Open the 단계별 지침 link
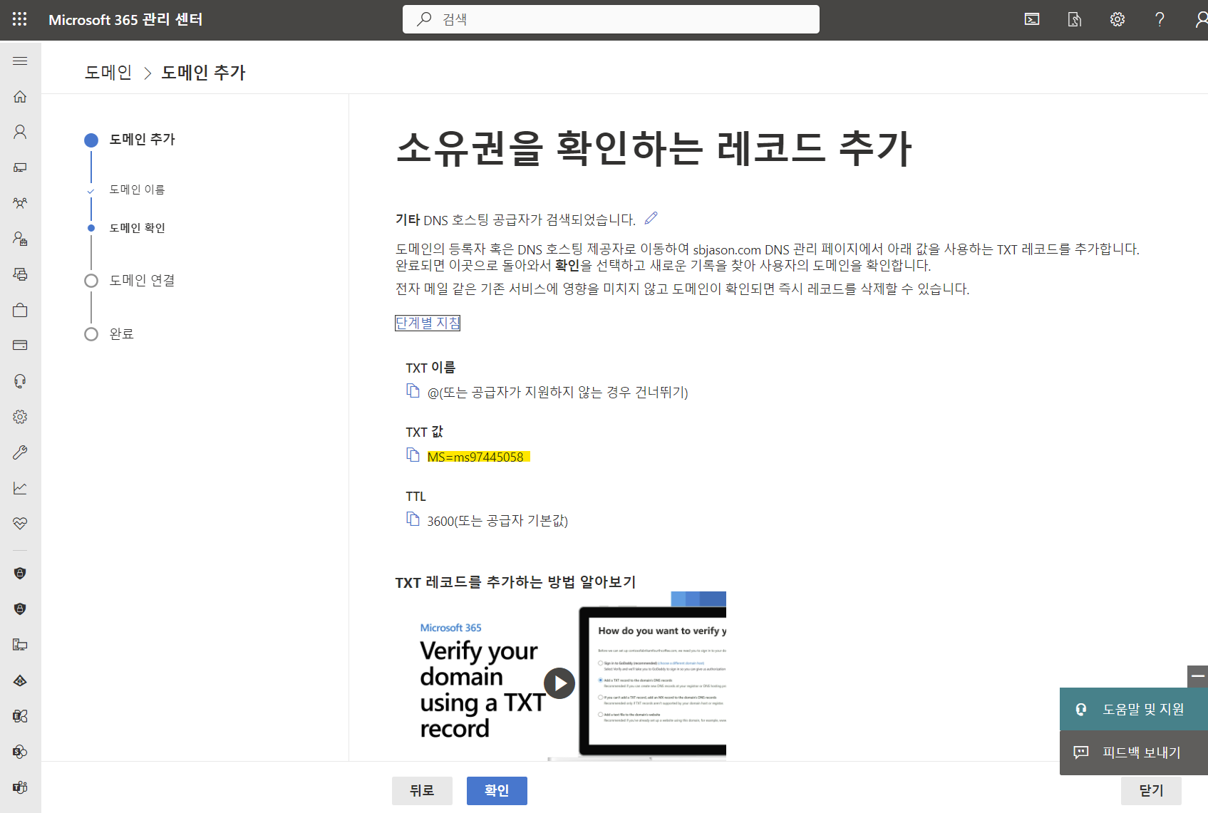The image size is (1208, 813). point(428,323)
